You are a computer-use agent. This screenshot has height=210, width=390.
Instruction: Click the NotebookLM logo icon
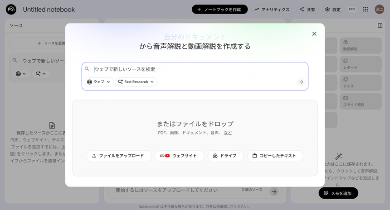11,10
